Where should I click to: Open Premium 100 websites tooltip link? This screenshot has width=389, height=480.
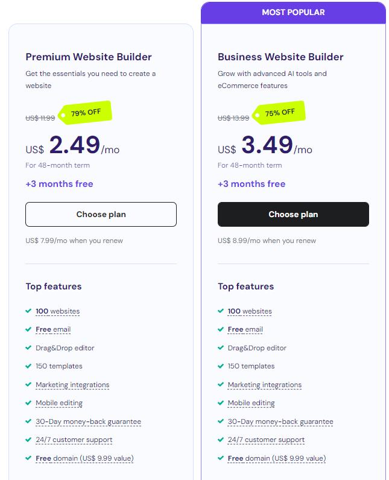[x=57, y=311]
